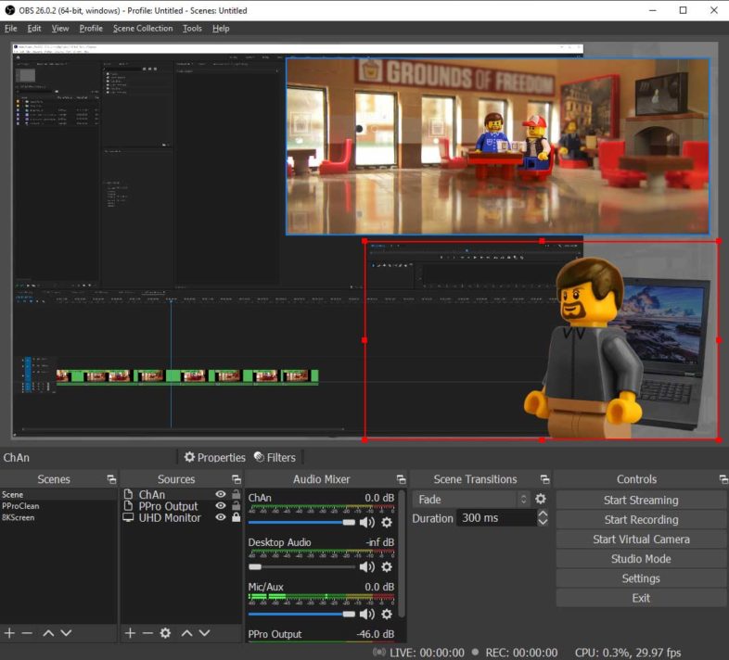
Task: Mute Desktop Audio channel
Action: [367, 566]
